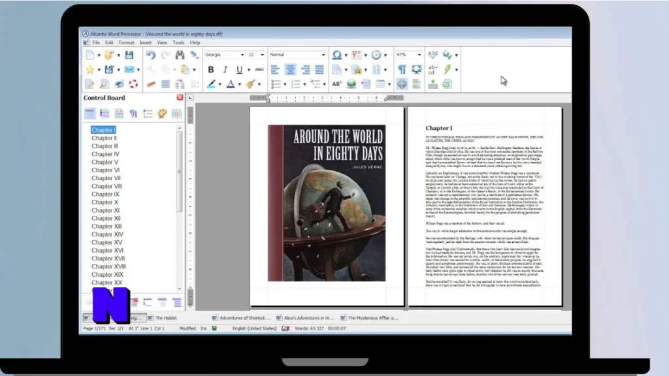Image resolution: width=669 pixels, height=376 pixels.
Task: Click the ab-cd hyphenation icon
Action: 432,69
